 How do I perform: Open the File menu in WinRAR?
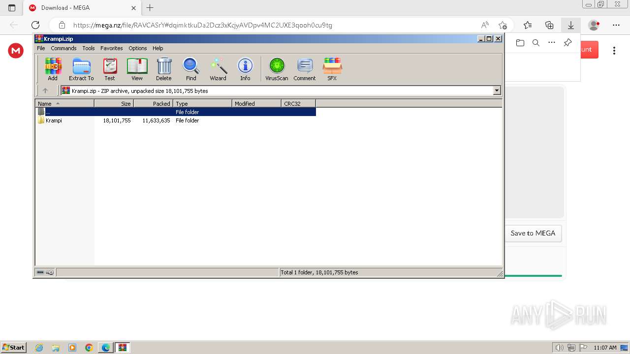click(41, 48)
